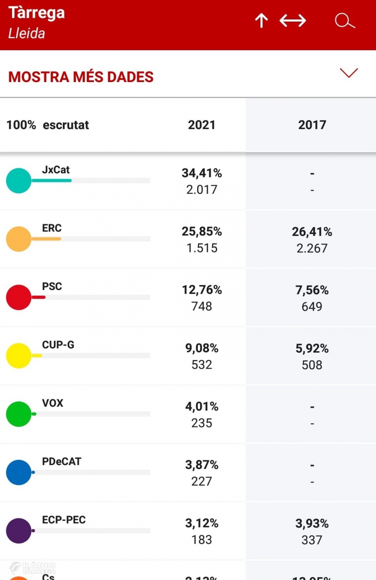Click the red PSC party circle

coord(19,297)
